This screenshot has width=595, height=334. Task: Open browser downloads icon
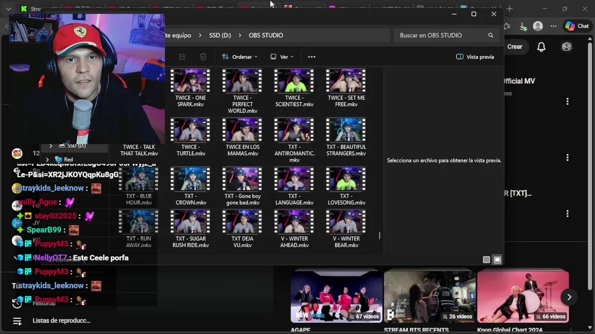tap(522, 26)
